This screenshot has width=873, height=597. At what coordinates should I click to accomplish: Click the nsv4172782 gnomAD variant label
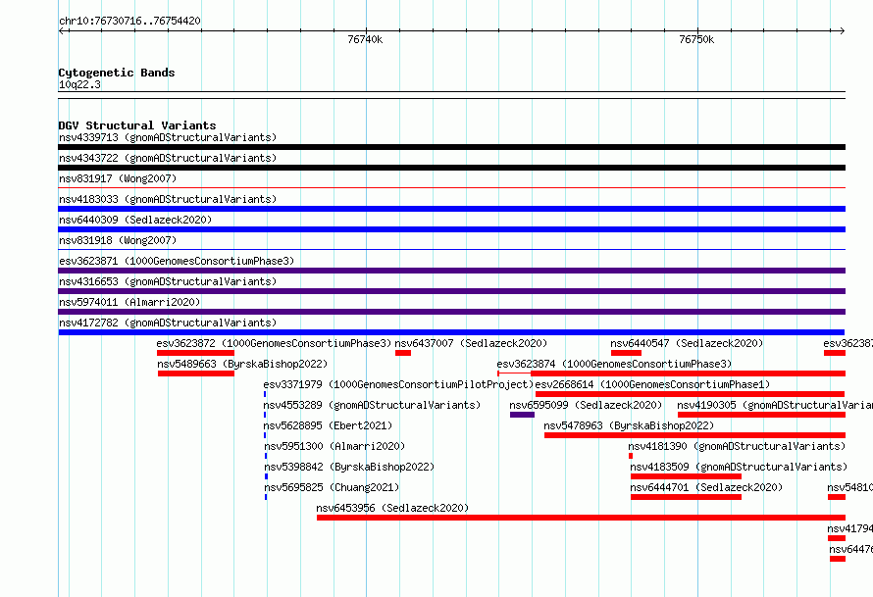point(168,323)
